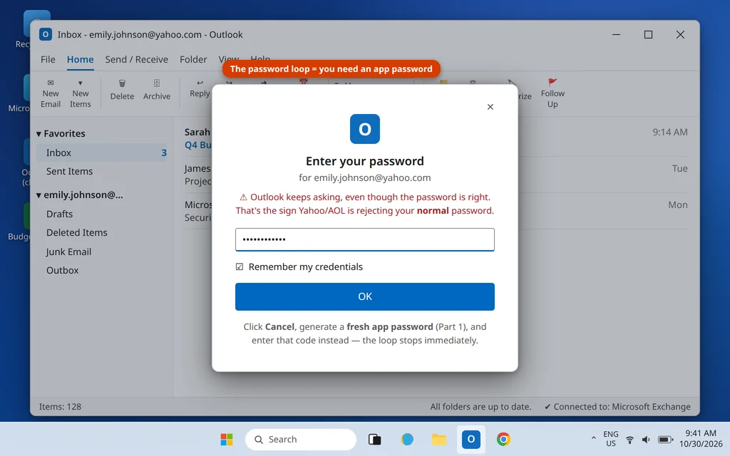Open the Drafts folder
730x456 pixels.
click(60, 214)
